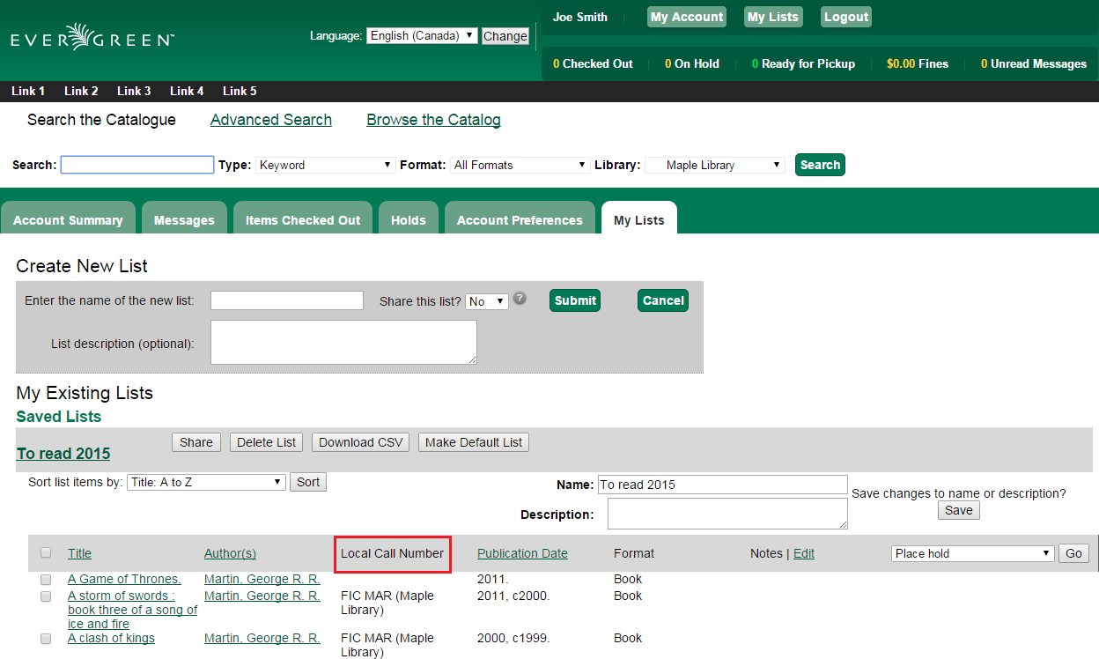Click the Make Default List button

(474, 442)
